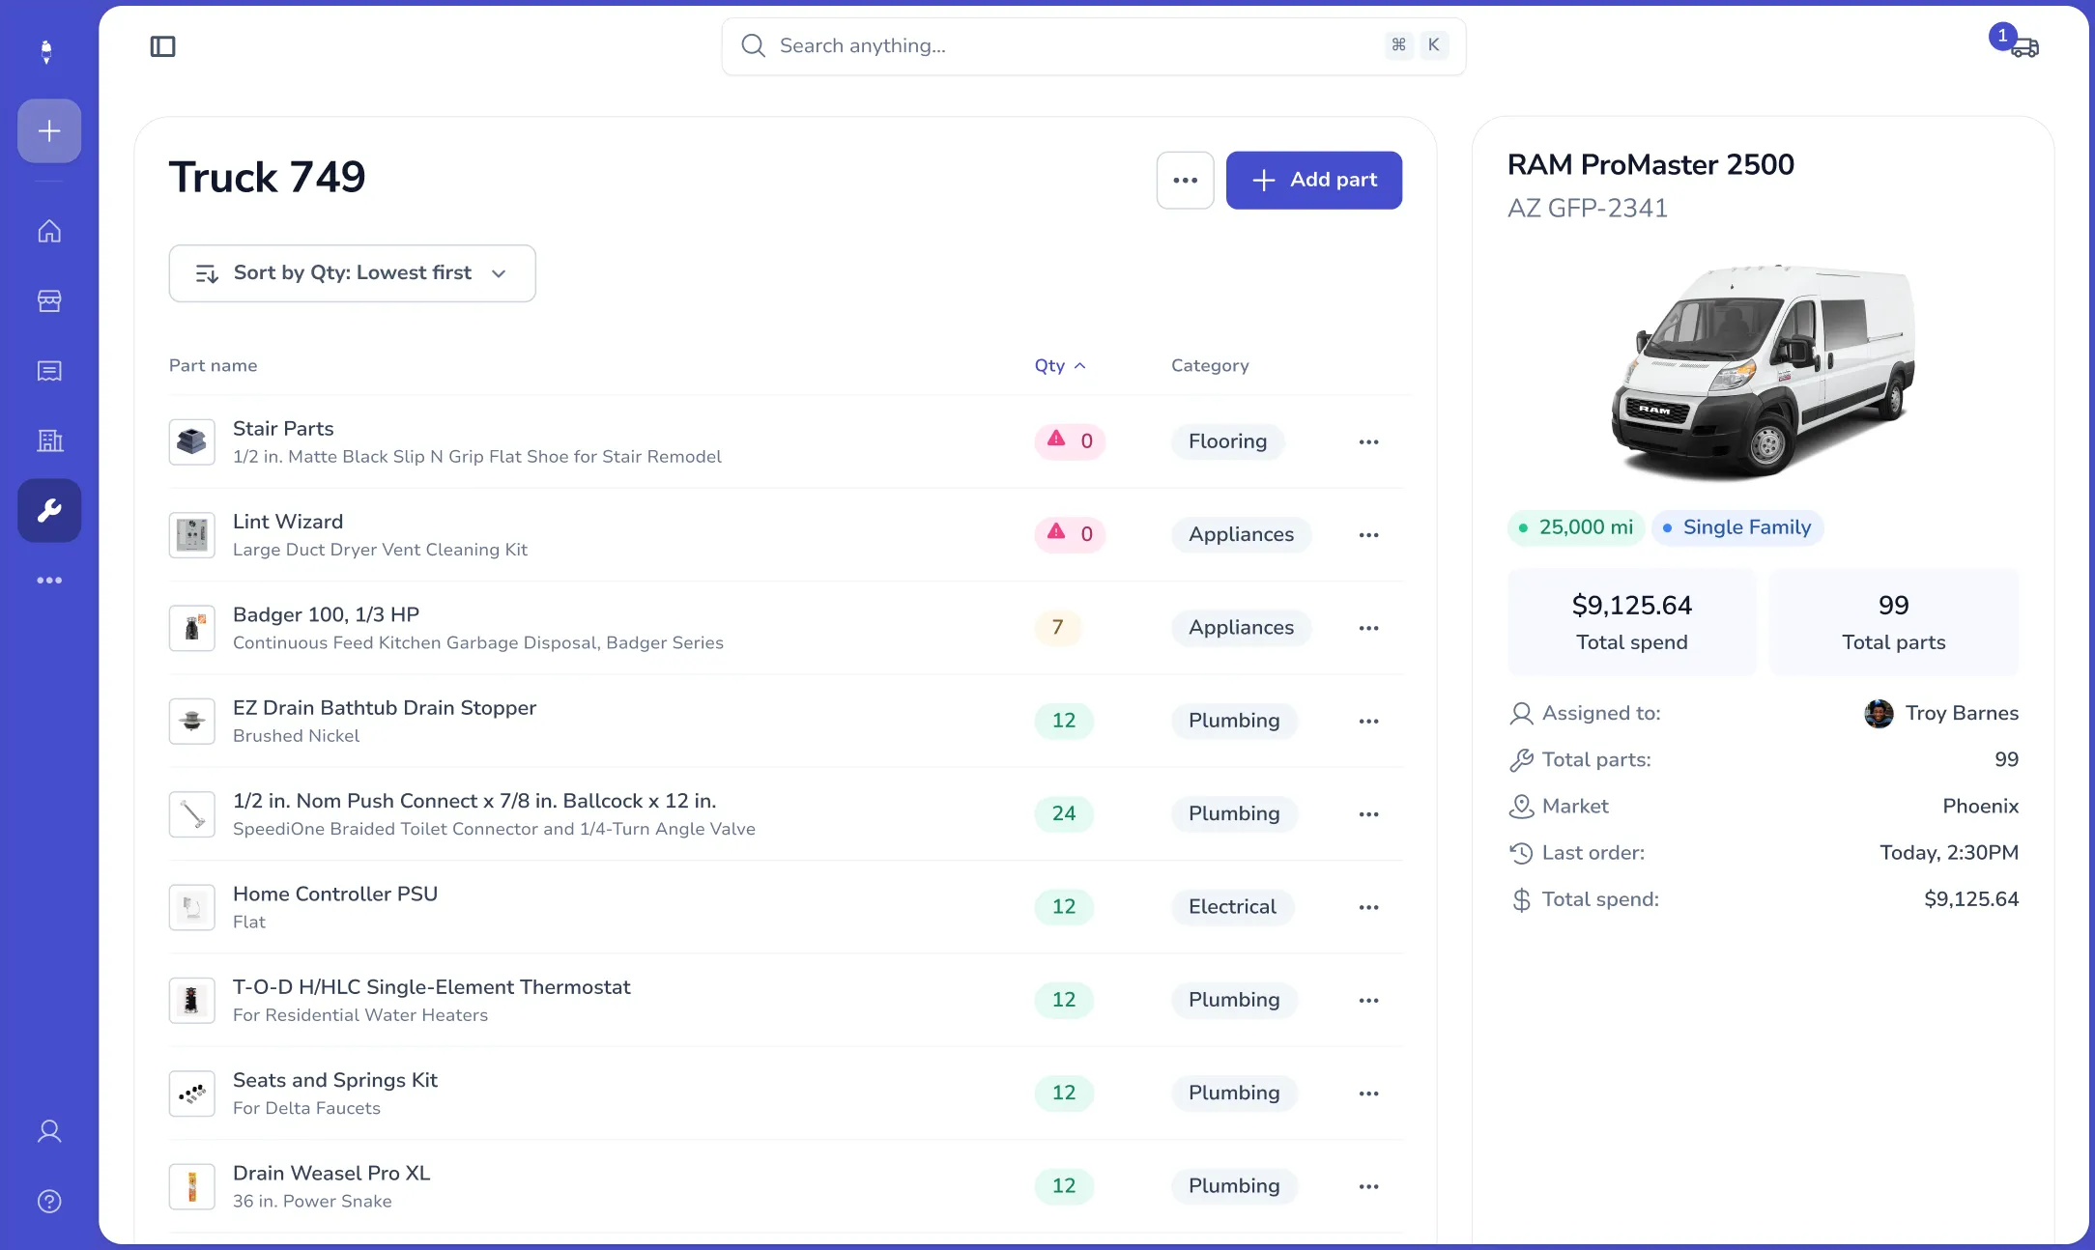This screenshot has height=1250, width=2095.
Task: Click the Truck 749 heading
Action: click(267, 178)
